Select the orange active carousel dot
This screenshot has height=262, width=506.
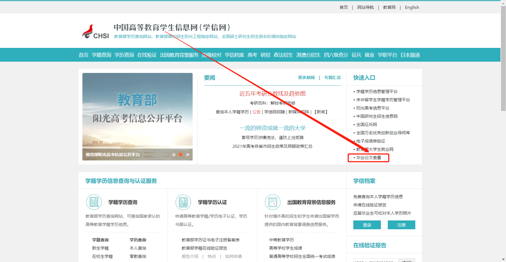181,155
